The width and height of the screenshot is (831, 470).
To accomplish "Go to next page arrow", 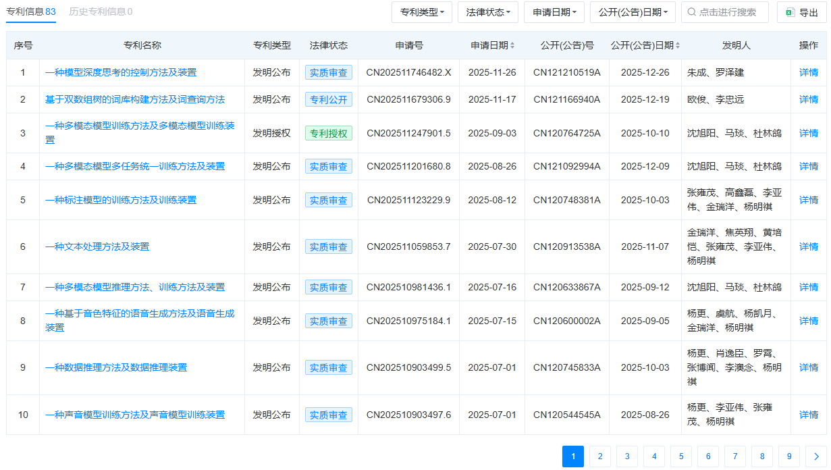I will coord(816,457).
